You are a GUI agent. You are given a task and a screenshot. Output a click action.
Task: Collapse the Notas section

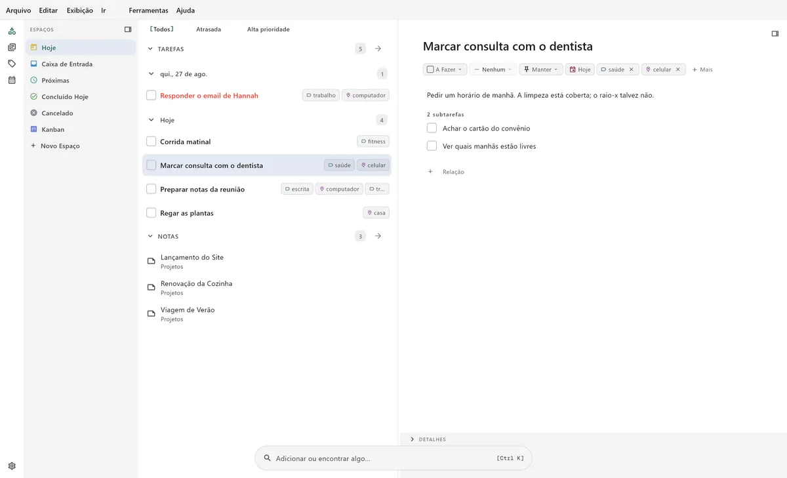150,236
